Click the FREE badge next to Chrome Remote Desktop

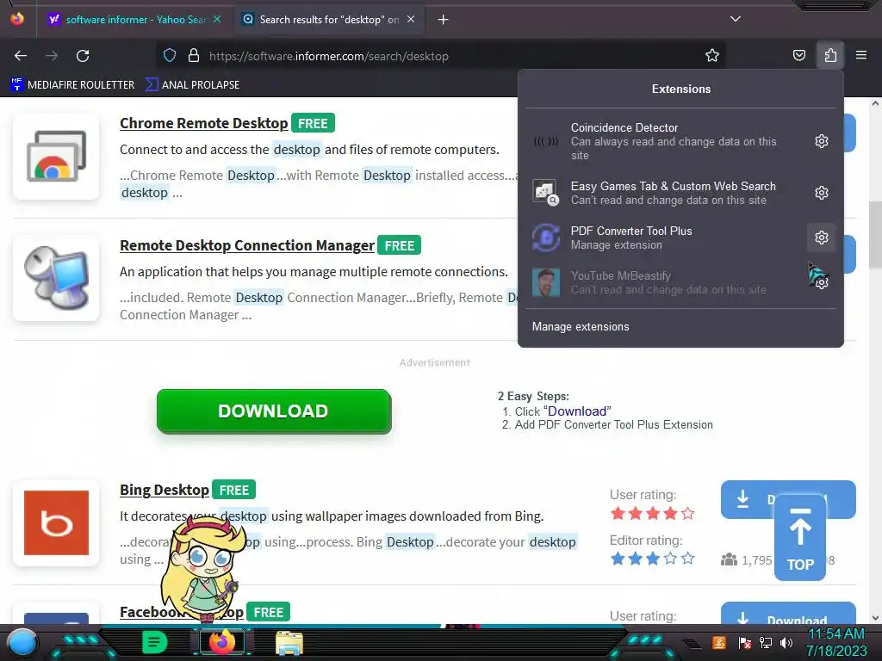click(313, 123)
